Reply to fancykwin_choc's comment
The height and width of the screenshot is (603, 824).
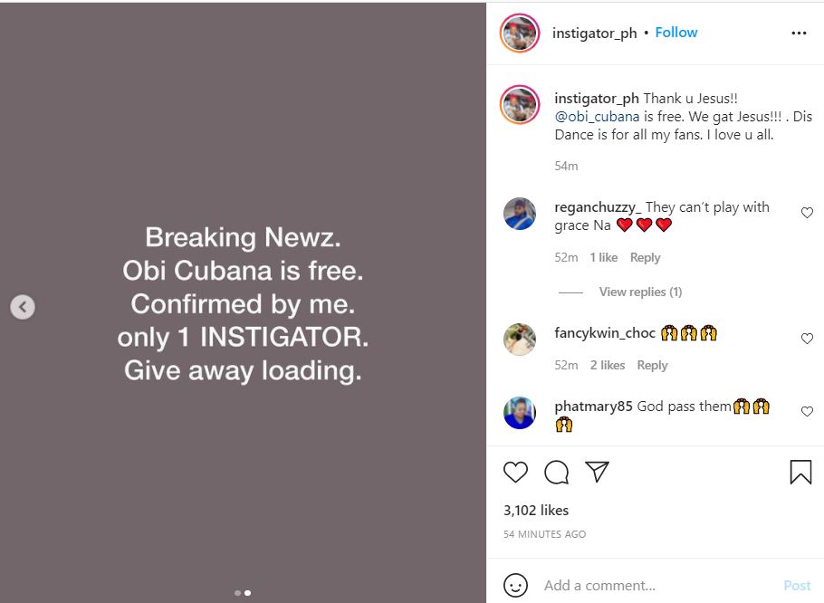click(x=652, y=365)
